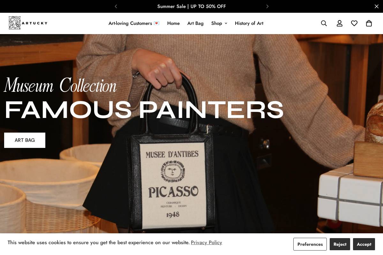
Task: Accept cookies
Action: [364, 244]
